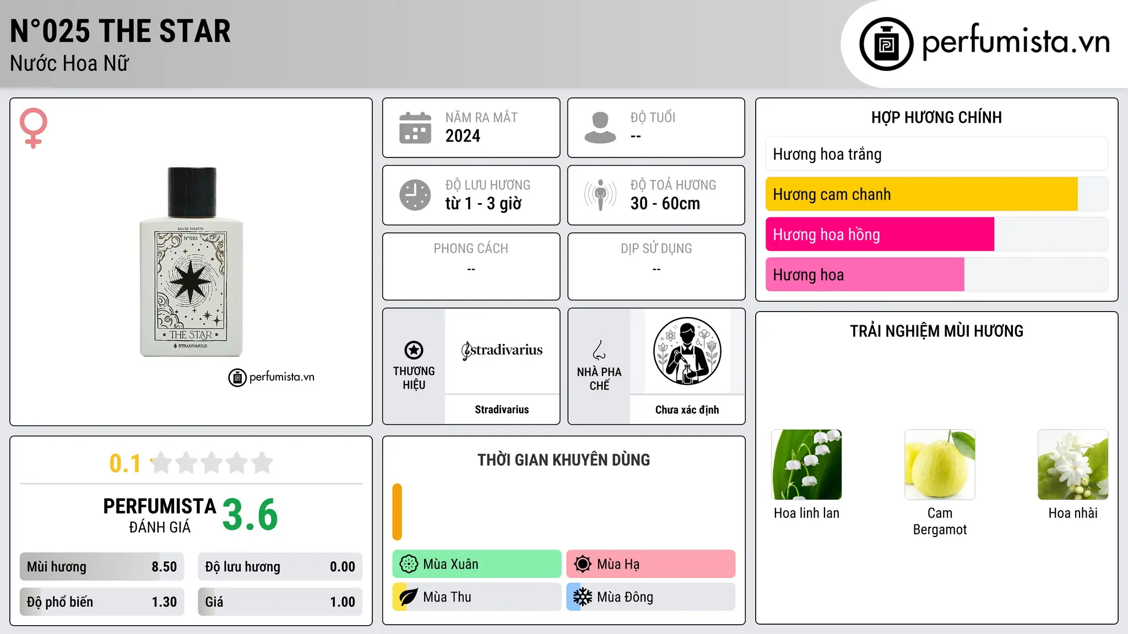
Task: Click the grey star rating row
Action: click(212, 463)
